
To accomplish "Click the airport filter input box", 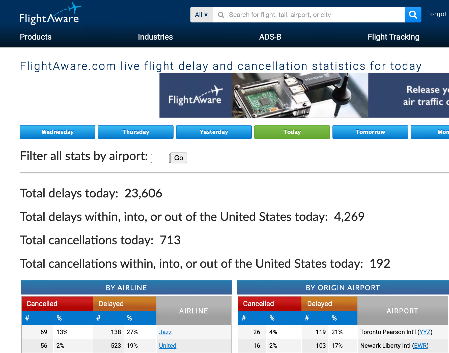I will pyautogui.click(x=160, y=158).
